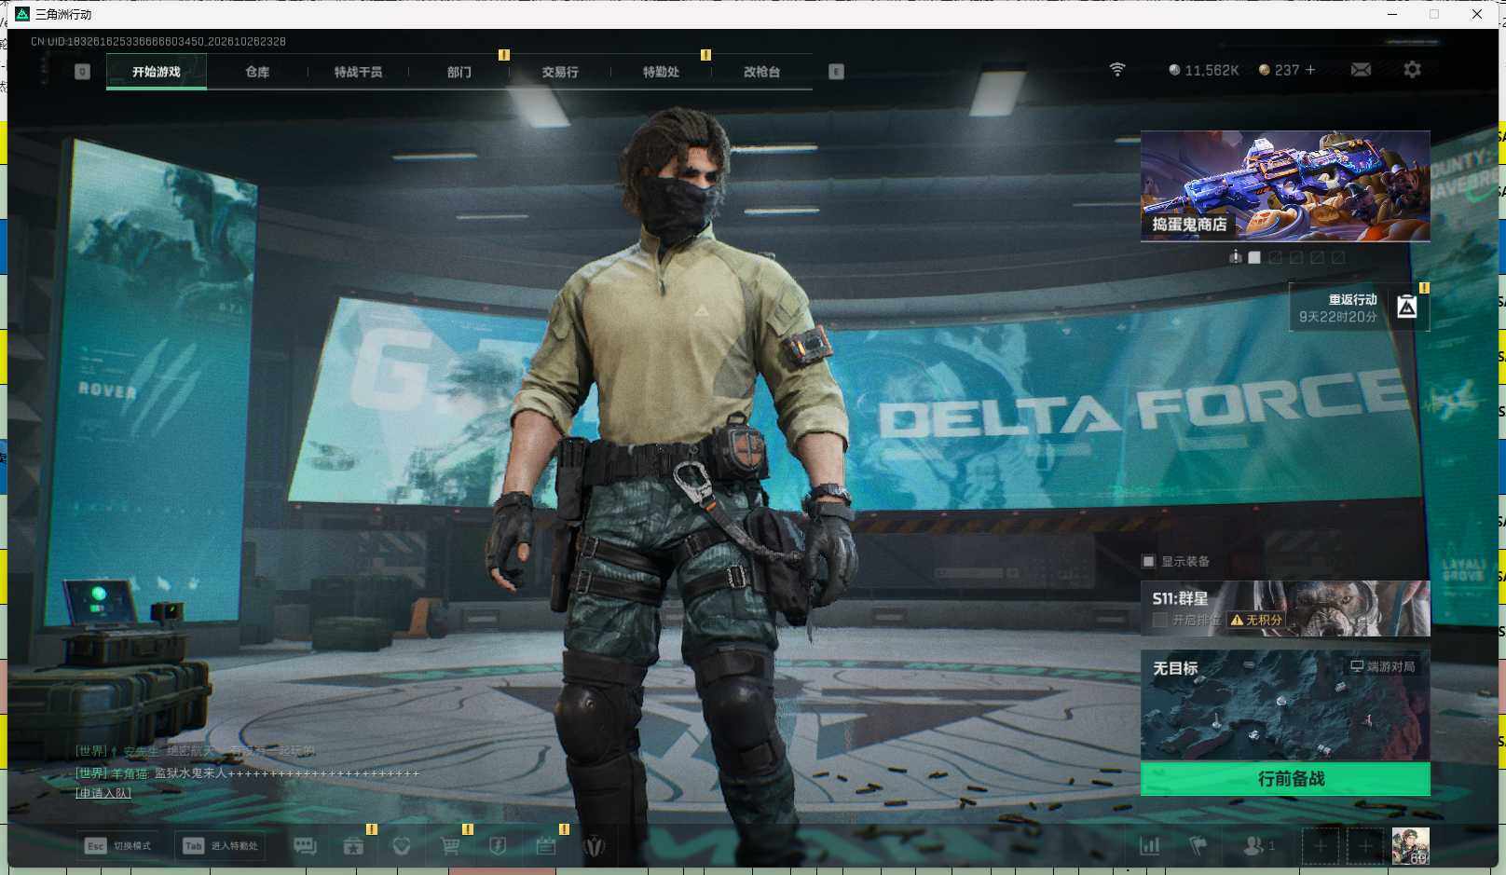Click the Q key previous-tab icon
This screenshot has width=1506, height=875.
[x=82, y=72]
